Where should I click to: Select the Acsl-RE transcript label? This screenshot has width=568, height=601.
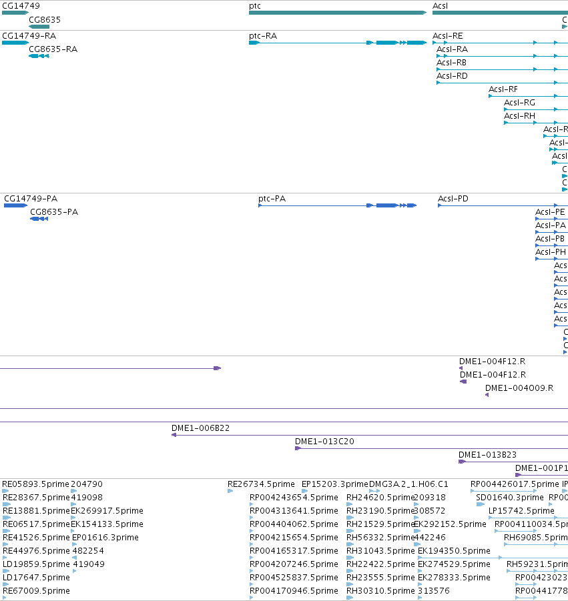tap(448, 35)
